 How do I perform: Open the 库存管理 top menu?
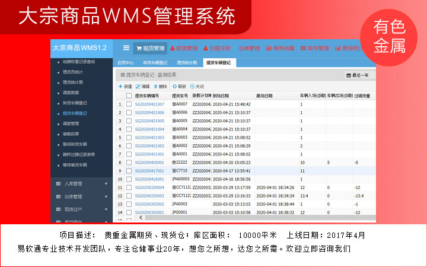coord(314,48)
